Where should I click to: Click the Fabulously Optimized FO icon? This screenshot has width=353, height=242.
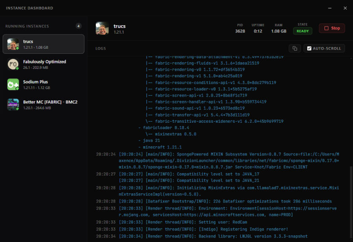coord(13,64)
